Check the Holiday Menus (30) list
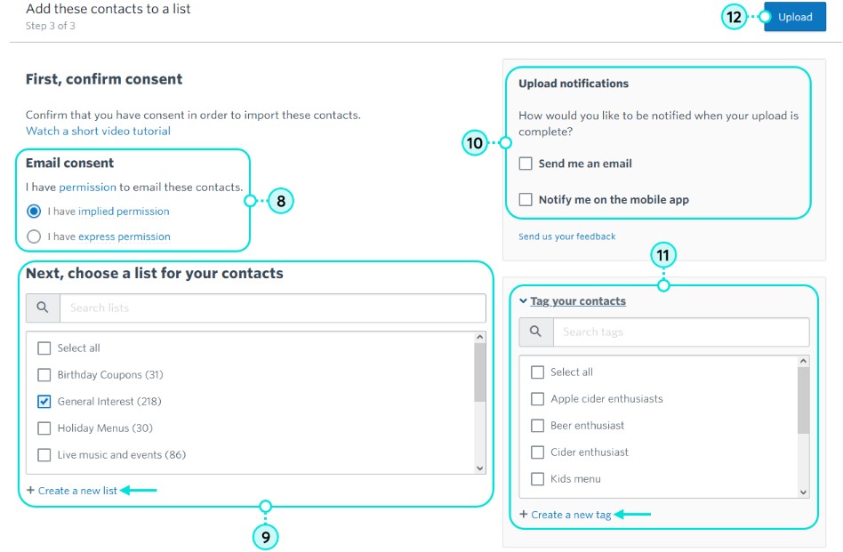This screenshot has width=843, height=552. [44, 428]
